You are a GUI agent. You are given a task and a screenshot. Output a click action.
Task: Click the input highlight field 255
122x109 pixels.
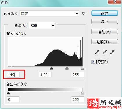[78, 75]
